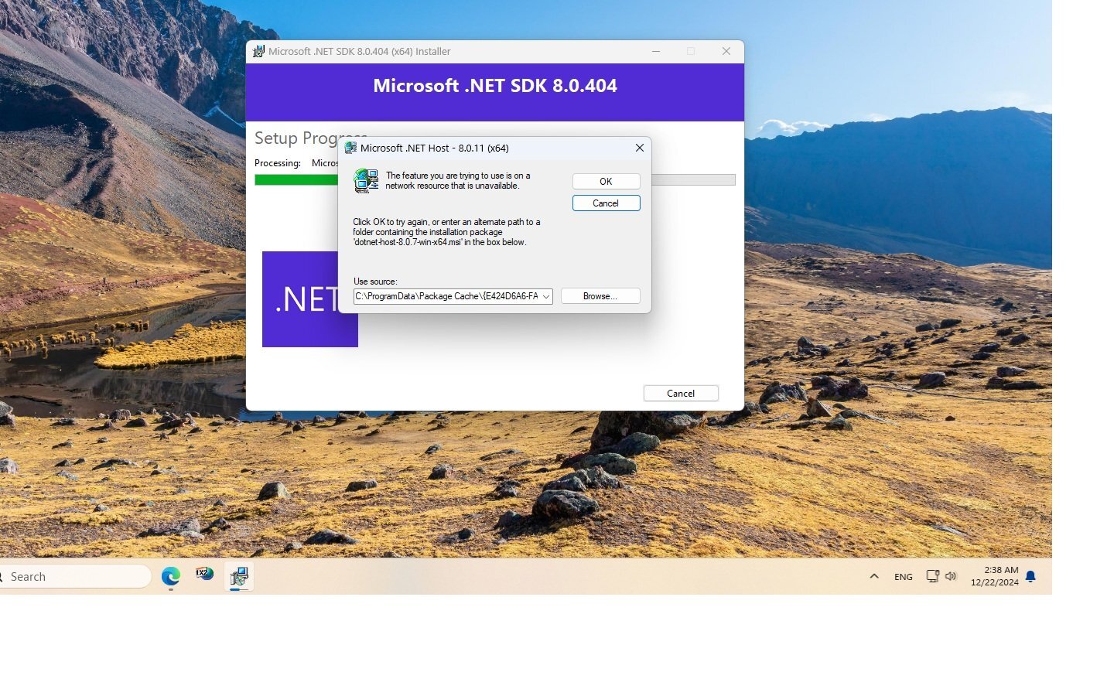
Task: Click the 'Use source:' label
Action: point(375,281)
